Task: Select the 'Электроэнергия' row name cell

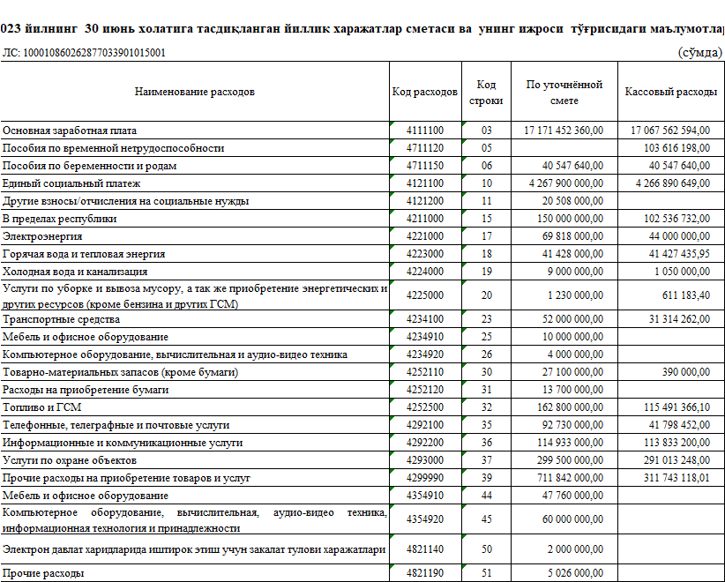Action: 42,236
